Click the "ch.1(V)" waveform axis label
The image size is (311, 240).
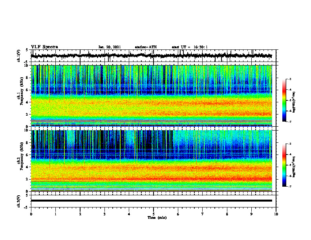(x=19, y=56)
